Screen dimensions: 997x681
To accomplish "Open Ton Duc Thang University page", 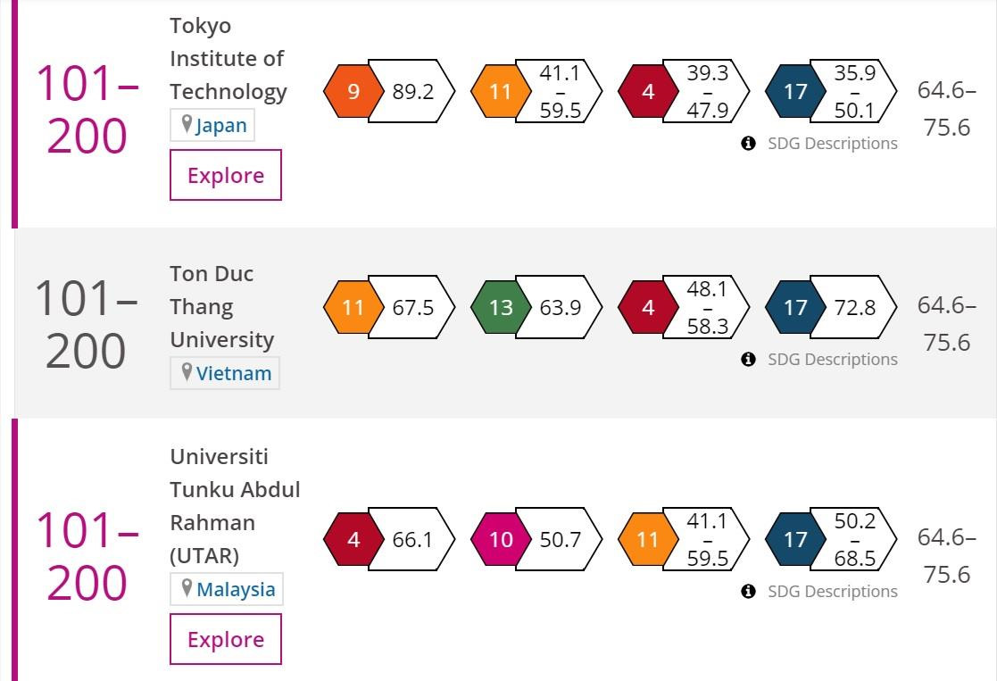I will coord(221,307).
